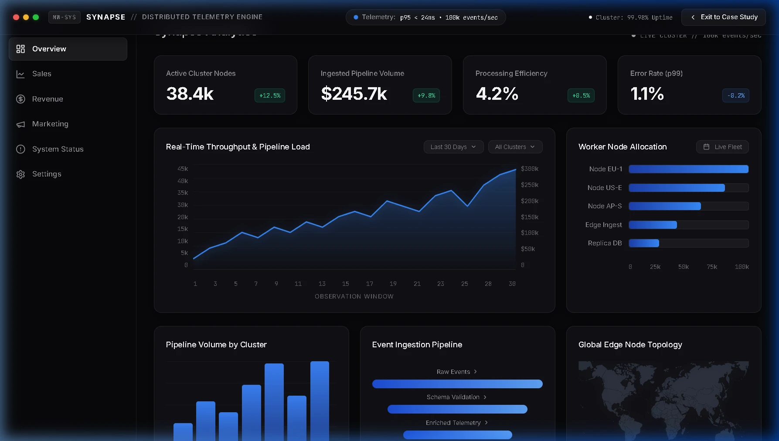
Task: Click Exit to Case Study button
Action: pyautogui.click(x=724, y=17)
